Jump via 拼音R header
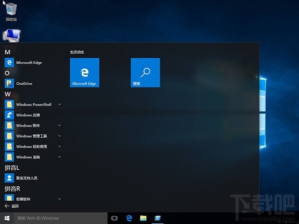 point(12,189)
